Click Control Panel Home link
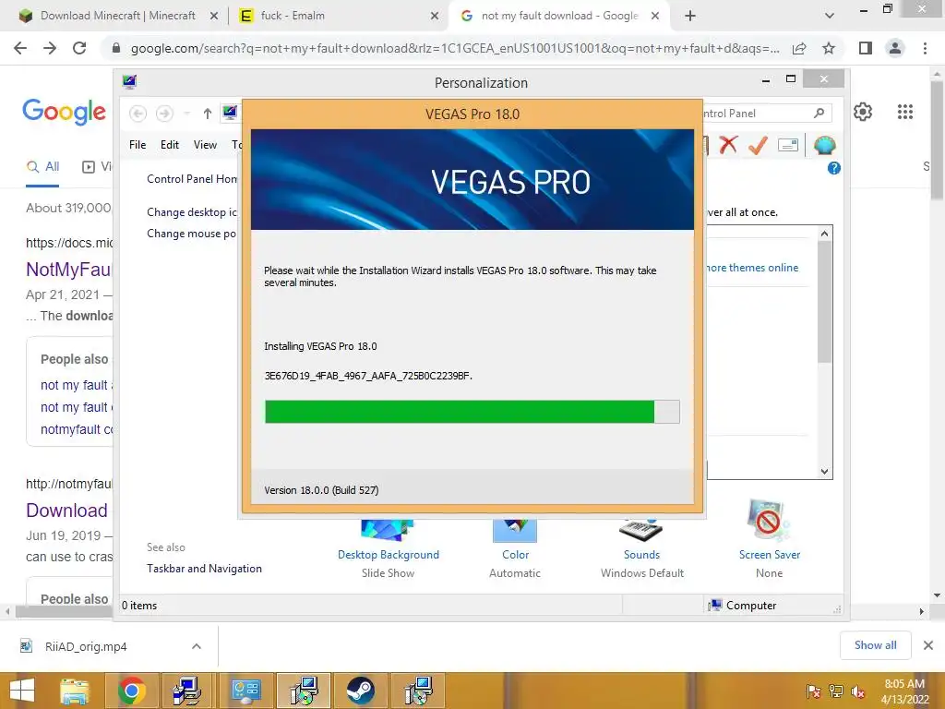Screen dimensions: 945x709 [192, 179]
